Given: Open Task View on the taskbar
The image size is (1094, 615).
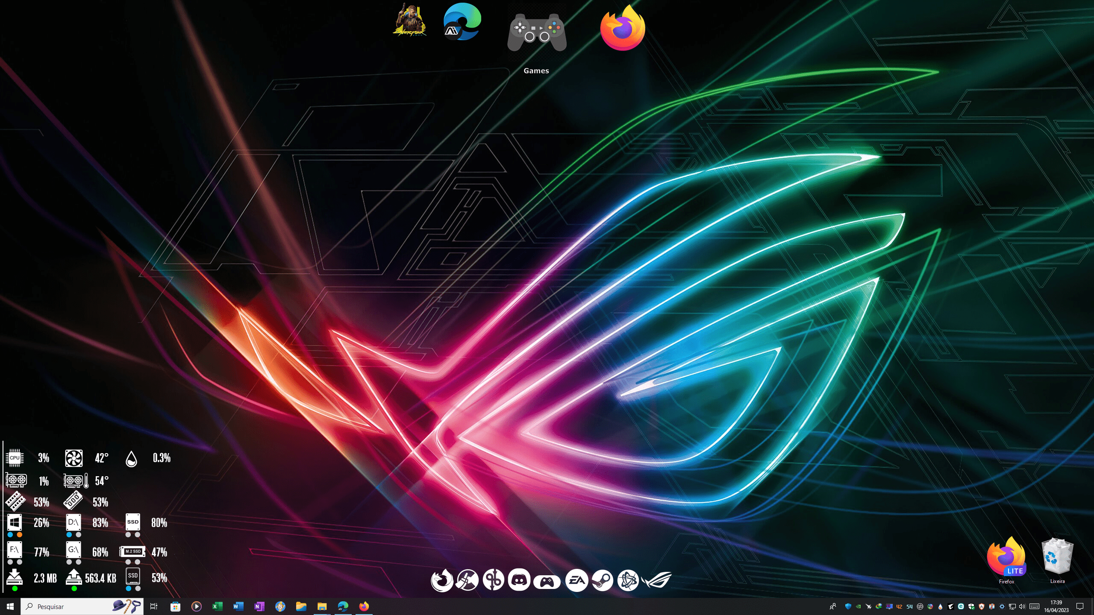Looking at the screenshot, I should coord(154,606).
